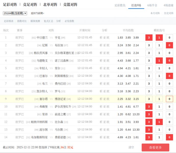The image size is (176, 153).
Task: Select pick 0 for match 9 塞尔塔
Action: 169,99
